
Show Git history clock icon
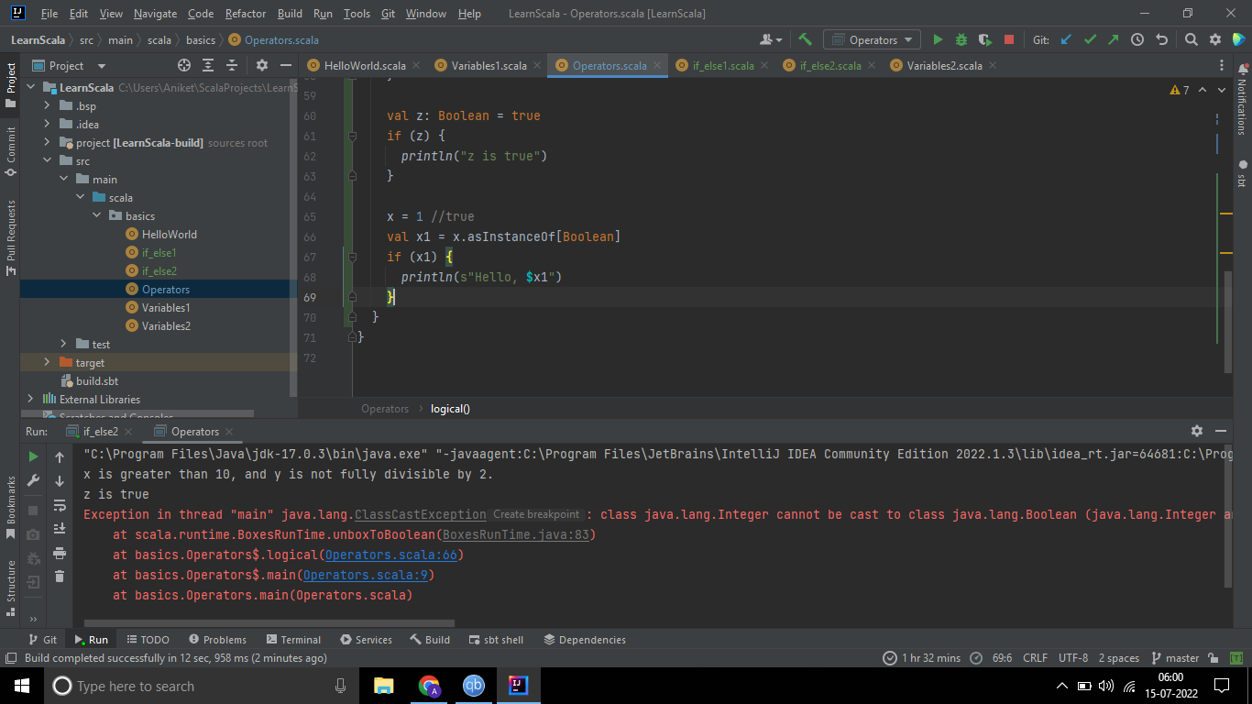[x=1137, y=39]
